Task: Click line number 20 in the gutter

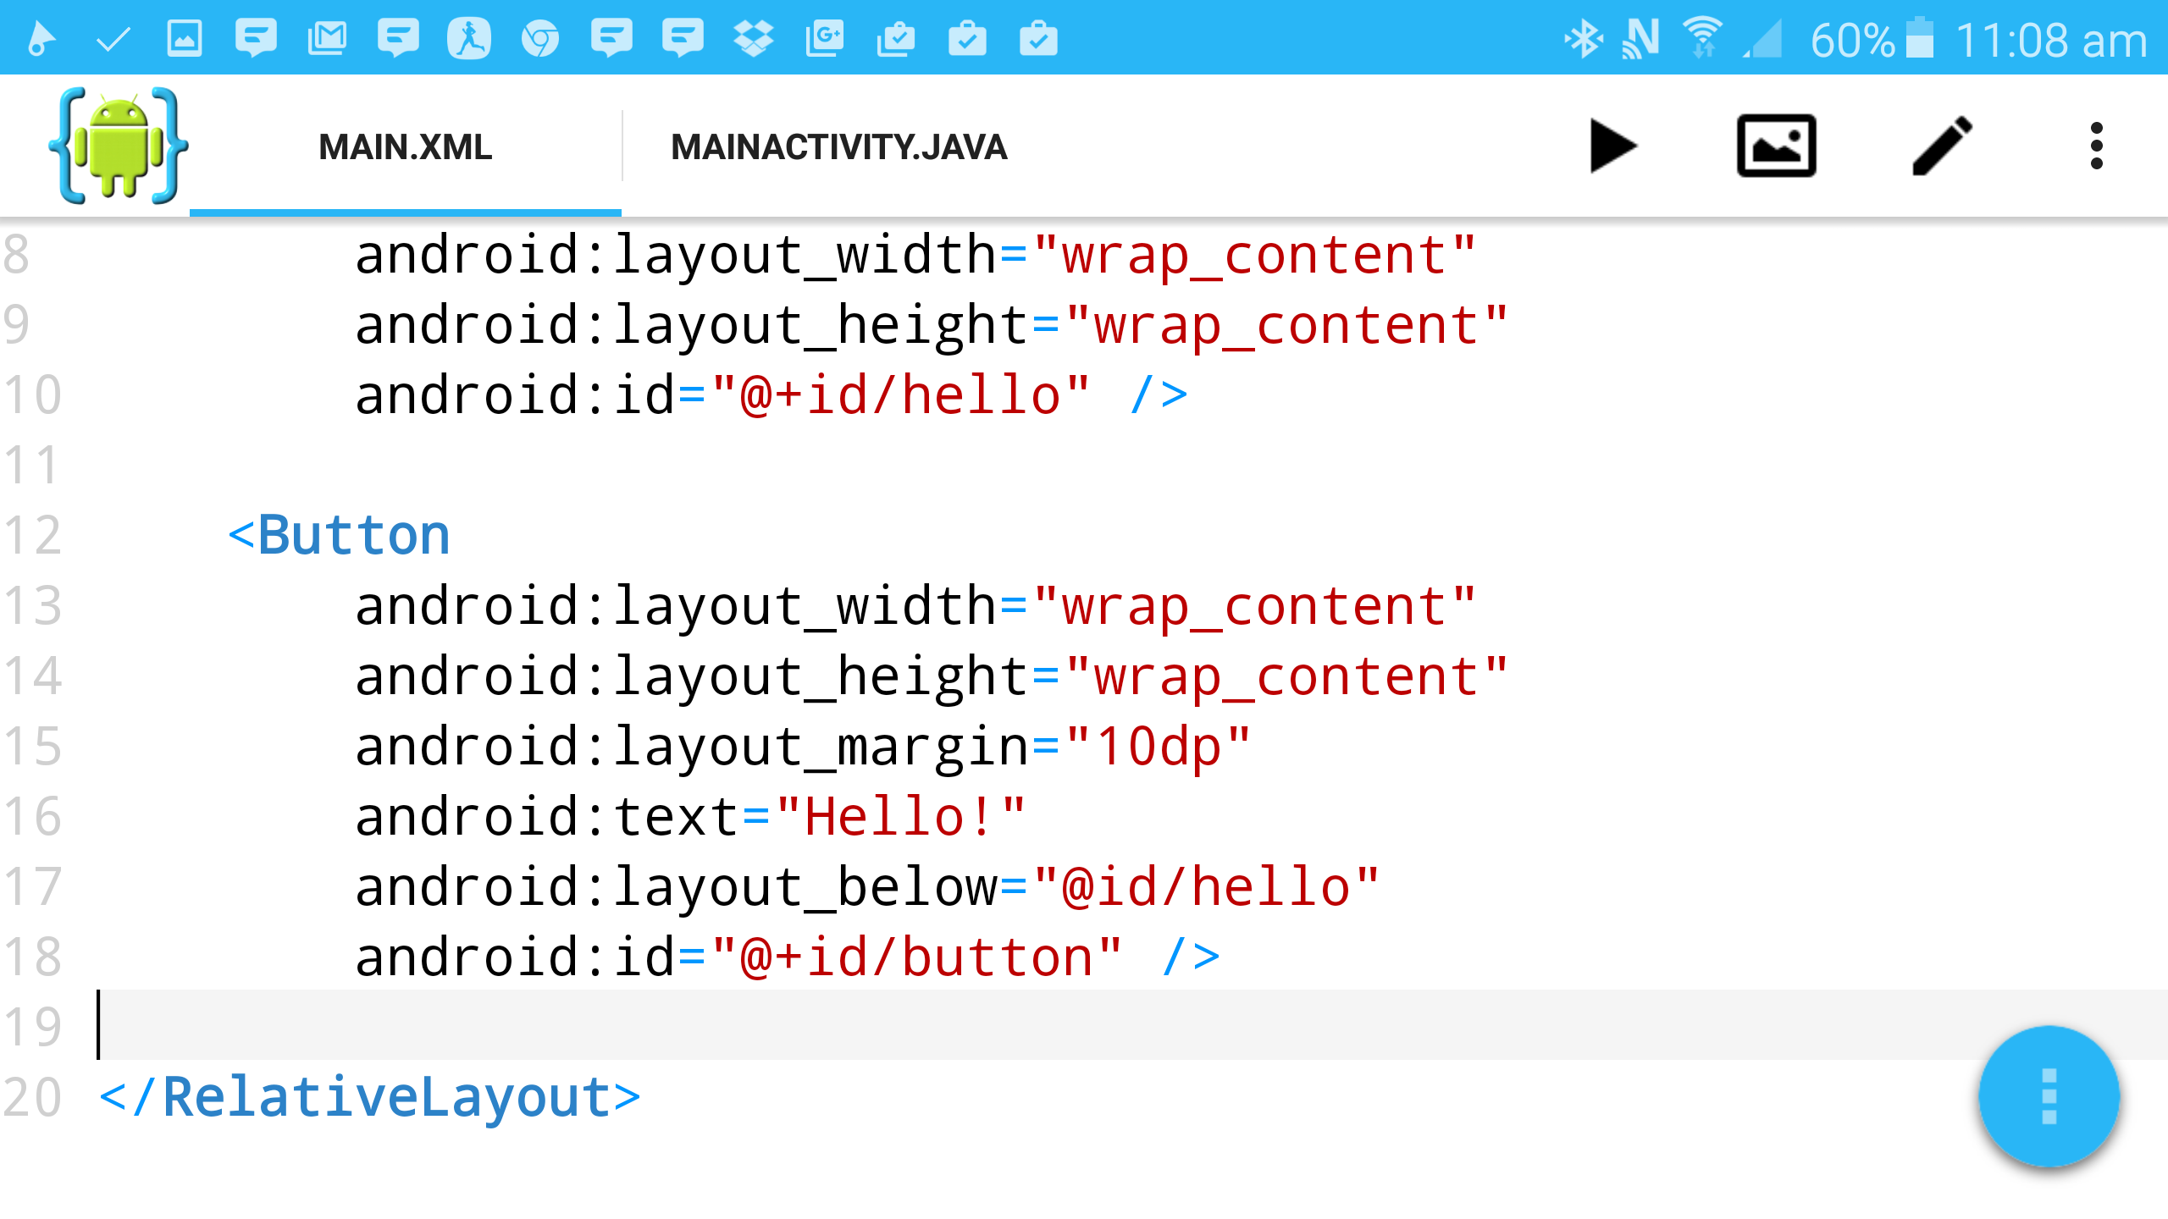Action: click(32, 1097)
